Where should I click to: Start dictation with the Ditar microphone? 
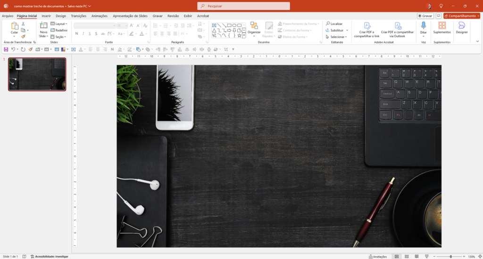point(423,26)
